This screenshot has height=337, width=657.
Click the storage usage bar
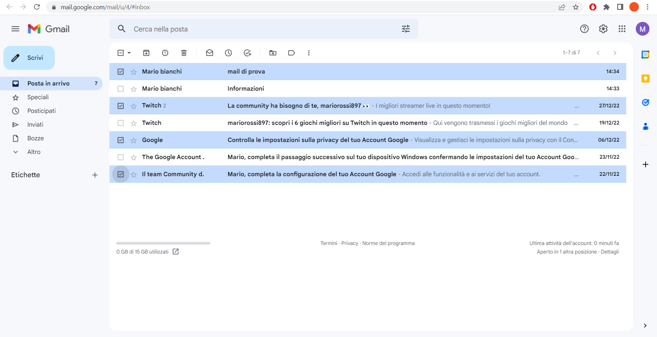tap(163, 243)
